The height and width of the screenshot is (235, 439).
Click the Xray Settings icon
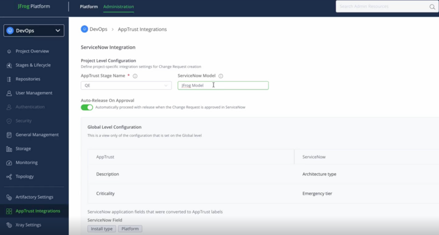(9, 225)
